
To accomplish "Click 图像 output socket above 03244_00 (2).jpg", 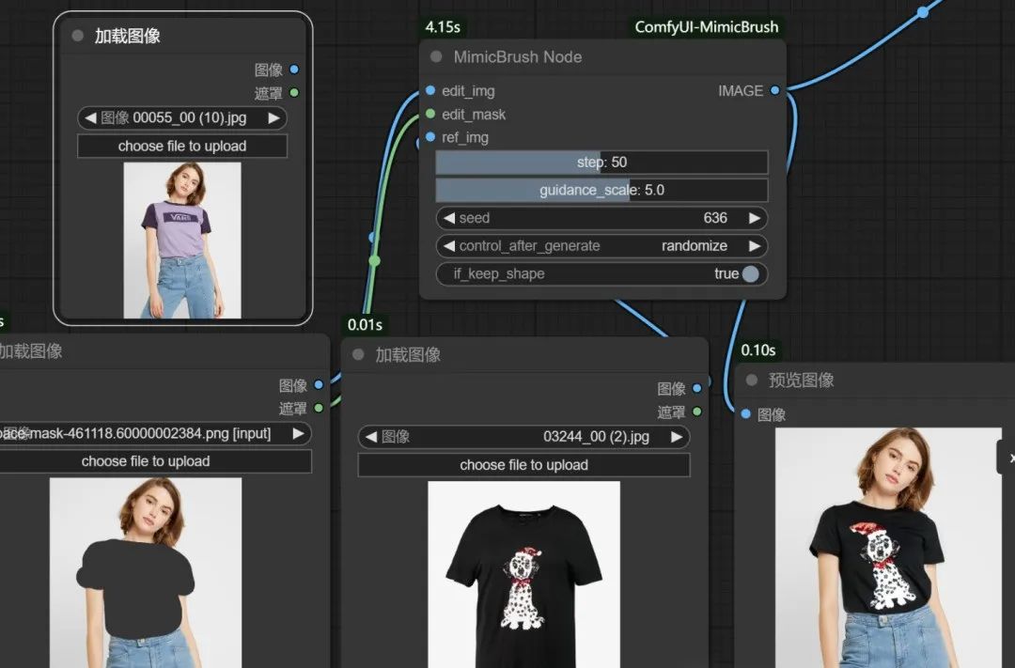I will (697, 388).
